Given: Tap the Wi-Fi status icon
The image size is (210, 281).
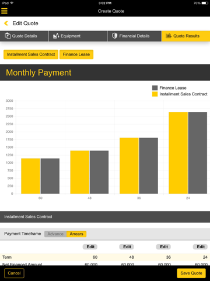Looking at the screenshot, I should pos(12,3).
